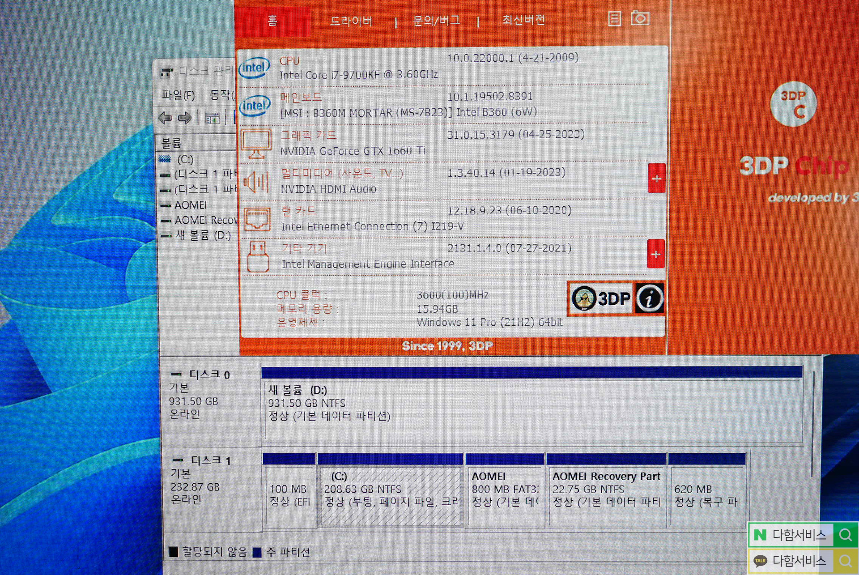Click the Intel CPU logo icon
The image size is (859, 575).
(255, 68)
